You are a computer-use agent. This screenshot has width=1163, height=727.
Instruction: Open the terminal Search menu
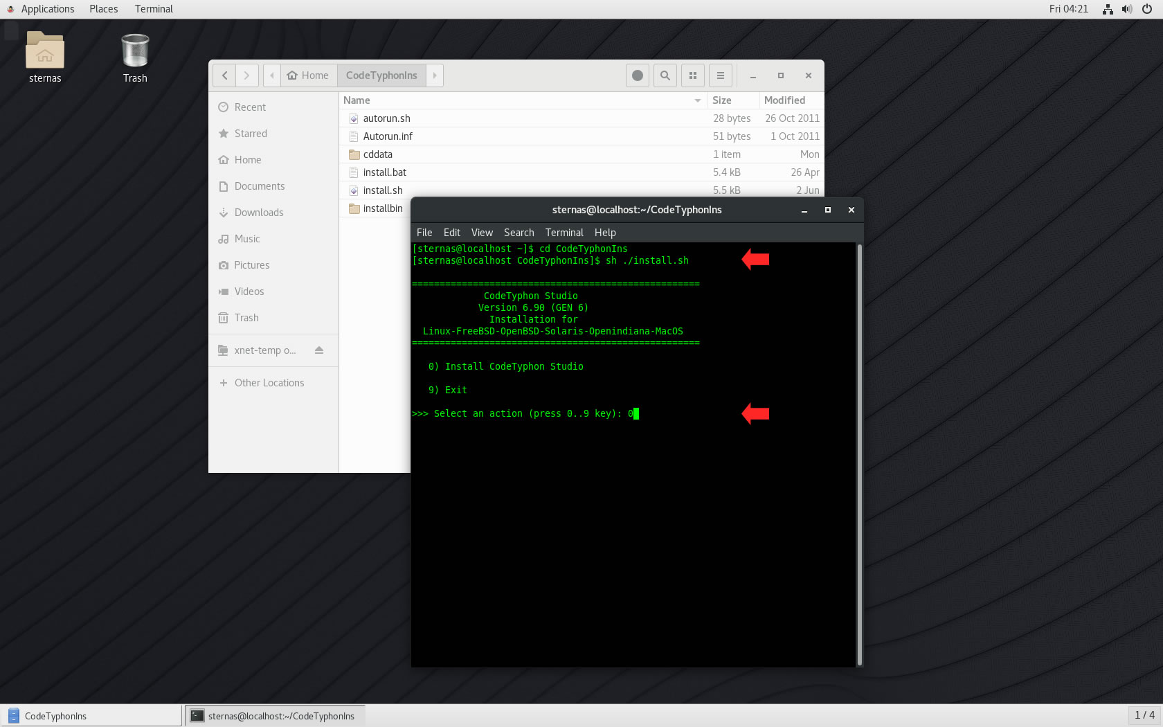519,233
